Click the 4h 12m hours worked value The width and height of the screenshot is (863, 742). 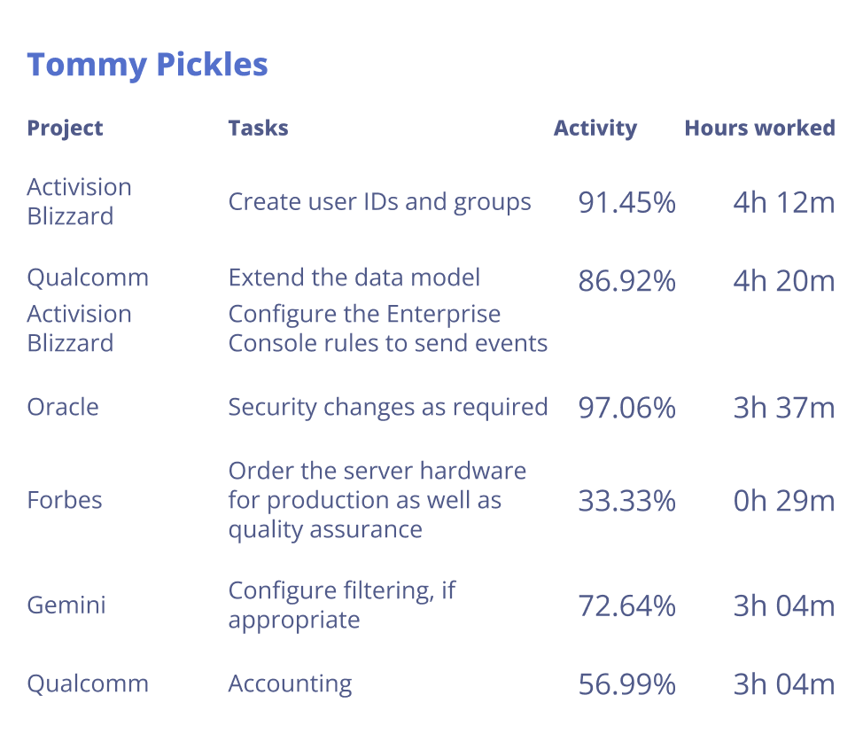click(783, 203)
